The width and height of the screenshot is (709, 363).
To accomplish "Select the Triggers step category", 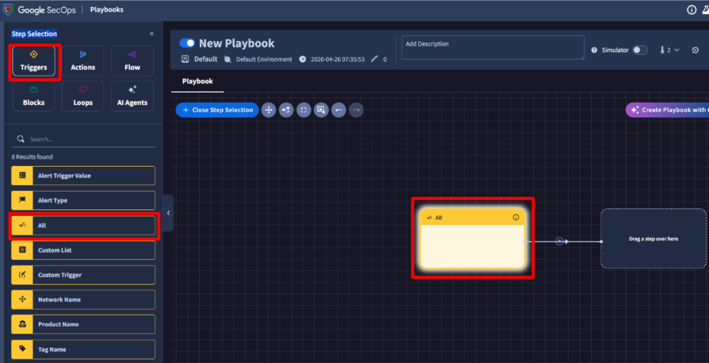I will pyautogui.click(x=34, y=61).
